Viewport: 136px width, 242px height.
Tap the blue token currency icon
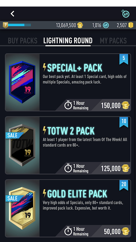tap(106, 25)
